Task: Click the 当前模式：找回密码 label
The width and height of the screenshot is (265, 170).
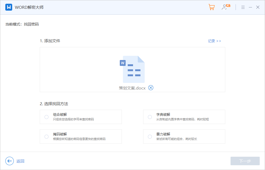Action: point(22,24)
